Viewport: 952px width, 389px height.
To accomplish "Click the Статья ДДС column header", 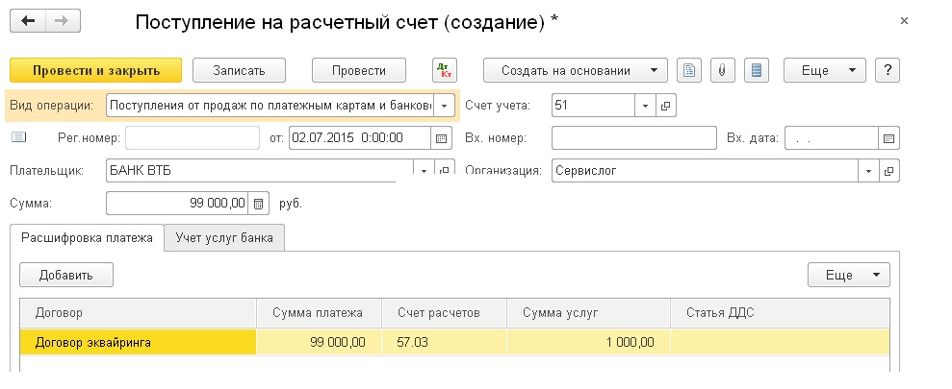I will (x=781, y=313).
